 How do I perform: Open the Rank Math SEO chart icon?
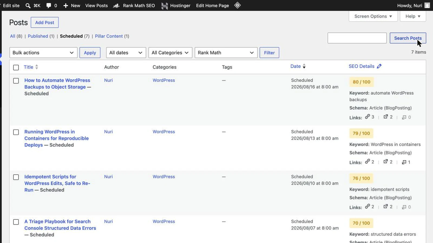click(116, 5)
